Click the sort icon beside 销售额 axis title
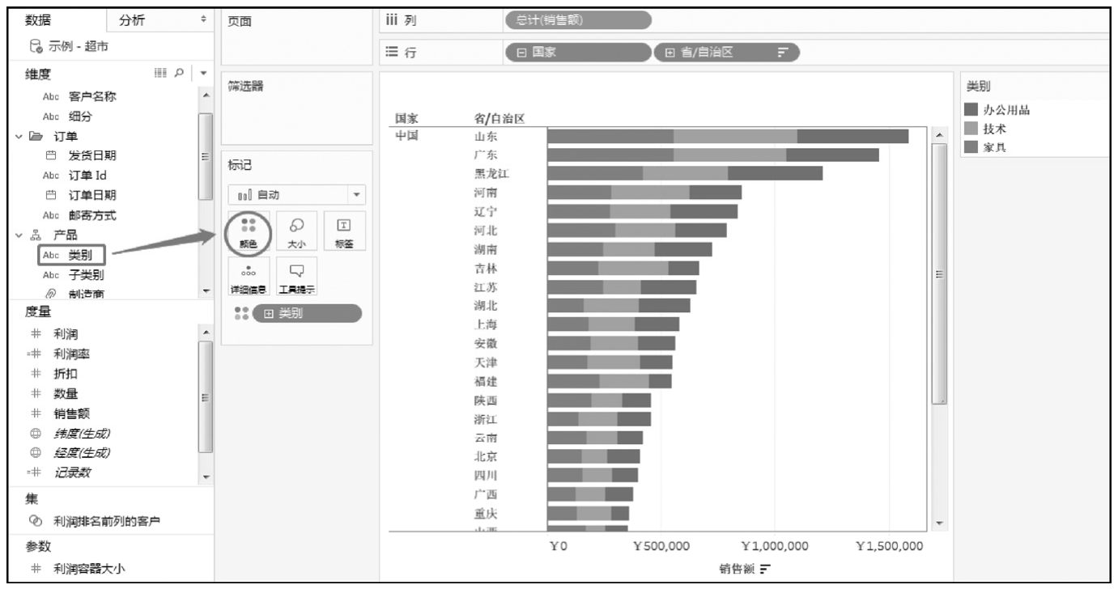 pos(762,569)
